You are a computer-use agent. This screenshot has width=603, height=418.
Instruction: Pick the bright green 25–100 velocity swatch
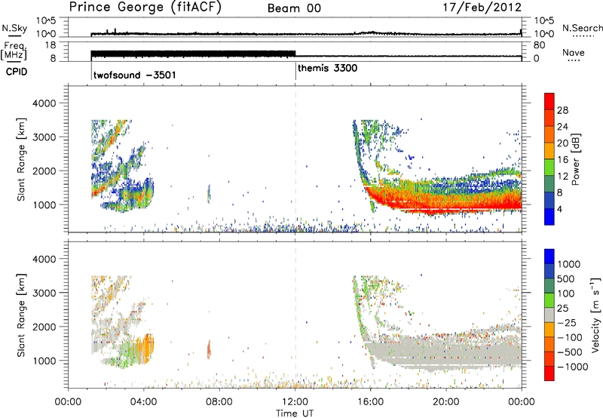click(x=549, y=300)
